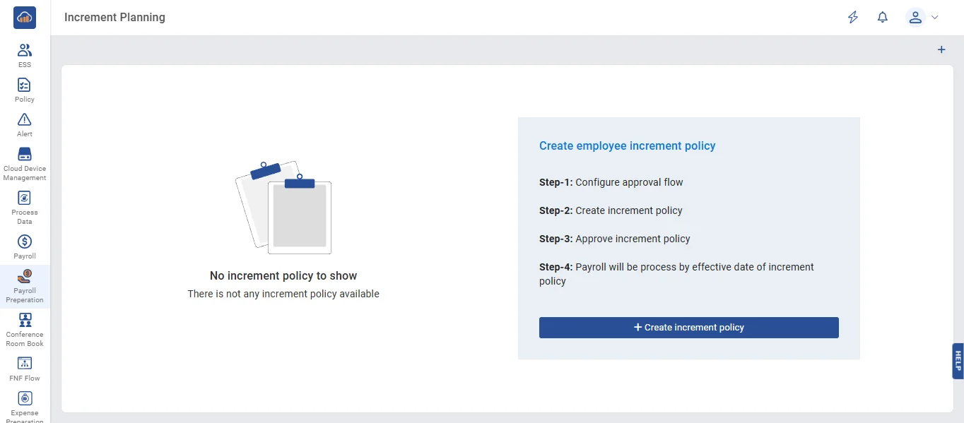Click the Create increment policy button
The image size is (964, 423).
point(688,328)
